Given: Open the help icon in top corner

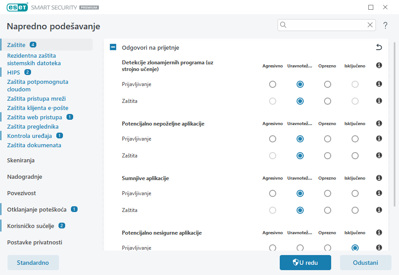Looking at the screenshot, I should pyautogui.click(x=385, y=25).
